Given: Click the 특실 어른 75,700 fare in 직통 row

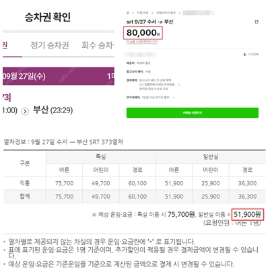Looking at the screenshot, I should (x=64, y=183).
